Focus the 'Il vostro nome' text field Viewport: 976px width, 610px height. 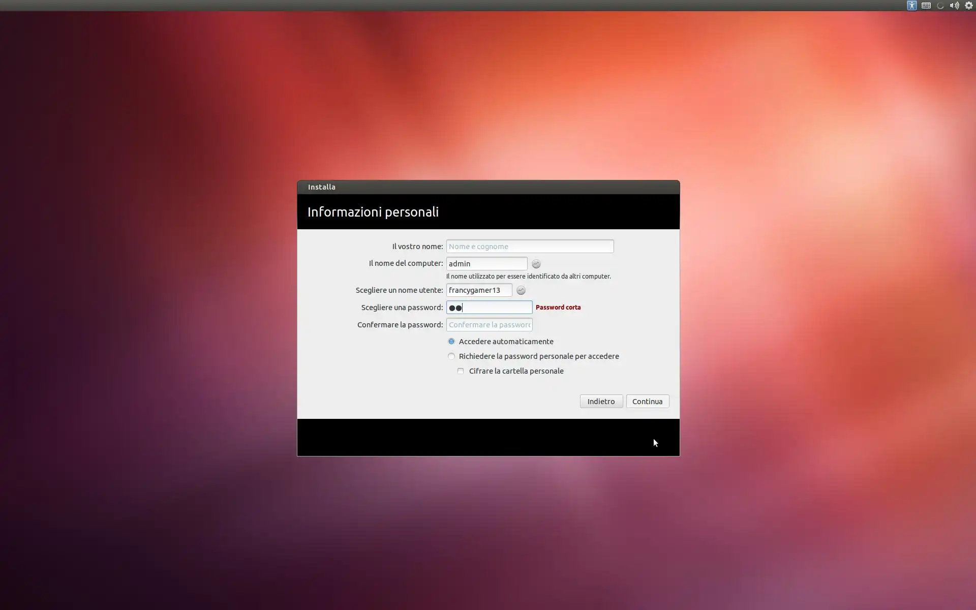coord(530,247)
